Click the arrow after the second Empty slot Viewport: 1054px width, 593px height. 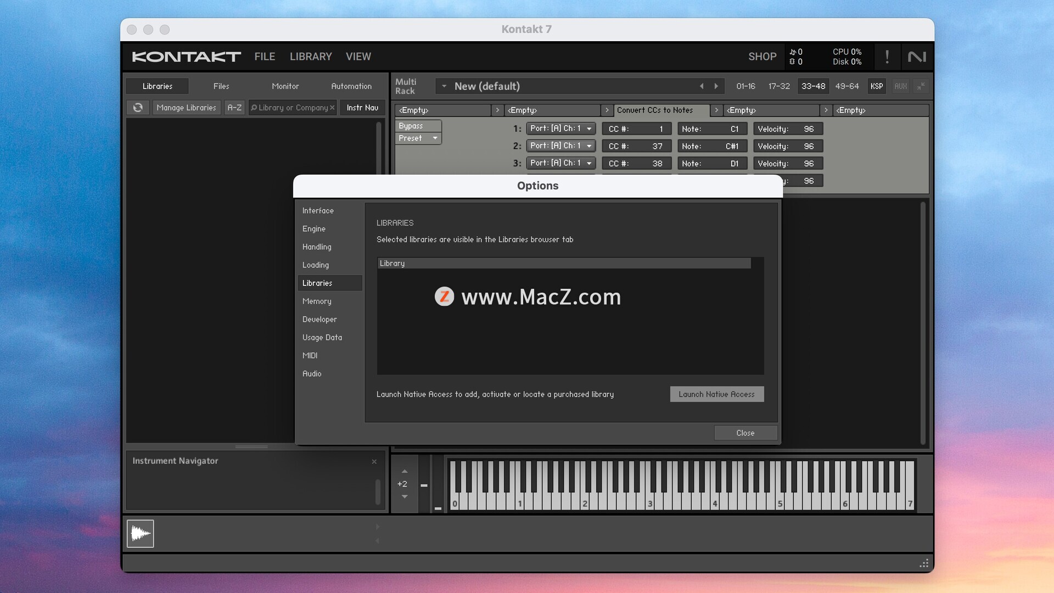tap(607, 110)
